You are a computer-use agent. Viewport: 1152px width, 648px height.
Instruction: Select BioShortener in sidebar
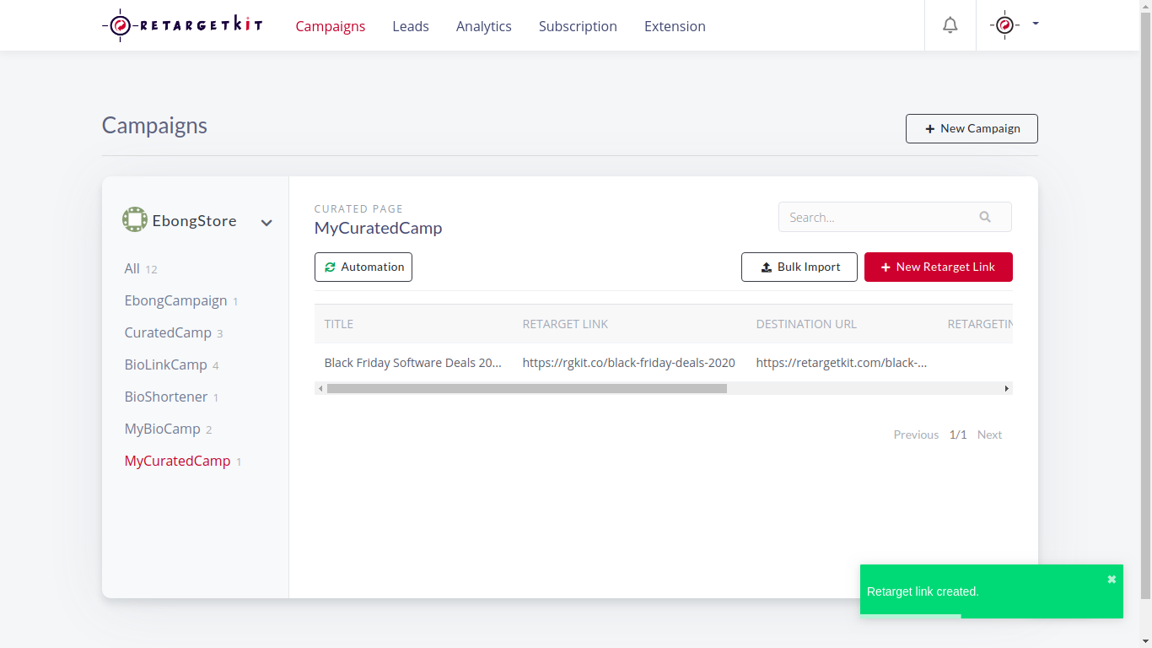click(x=172, y=397)
